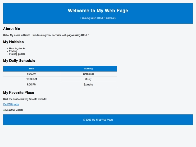Click the 'About Me' heading
This screenshot has height=147, width=196.
11,29
